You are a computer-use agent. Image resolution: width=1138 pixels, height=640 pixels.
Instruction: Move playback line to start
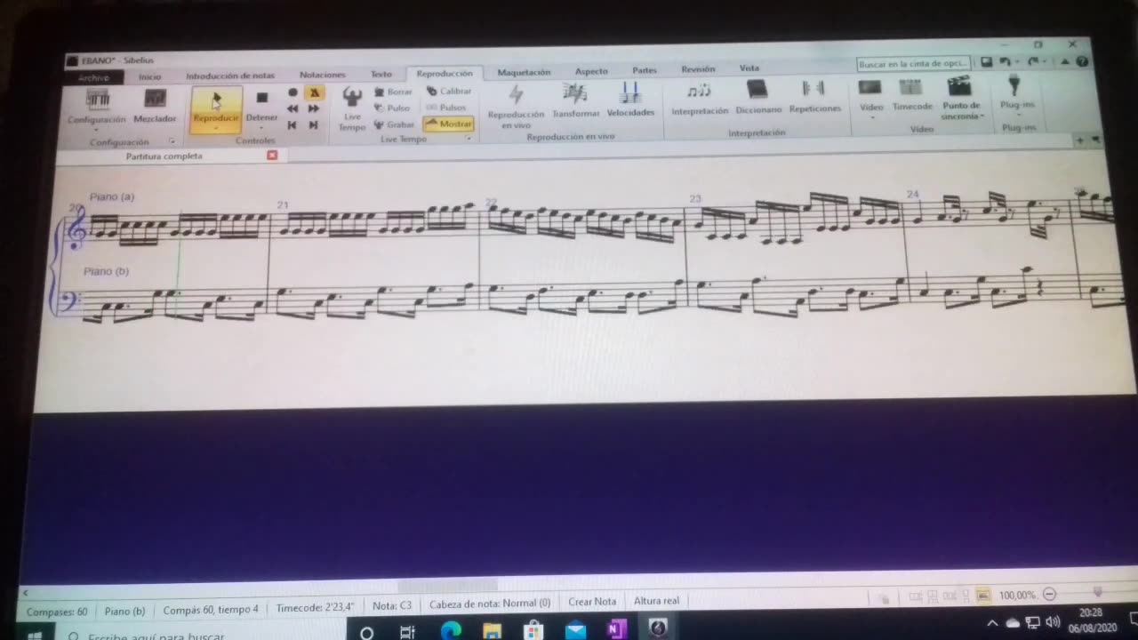click(293, 125)
